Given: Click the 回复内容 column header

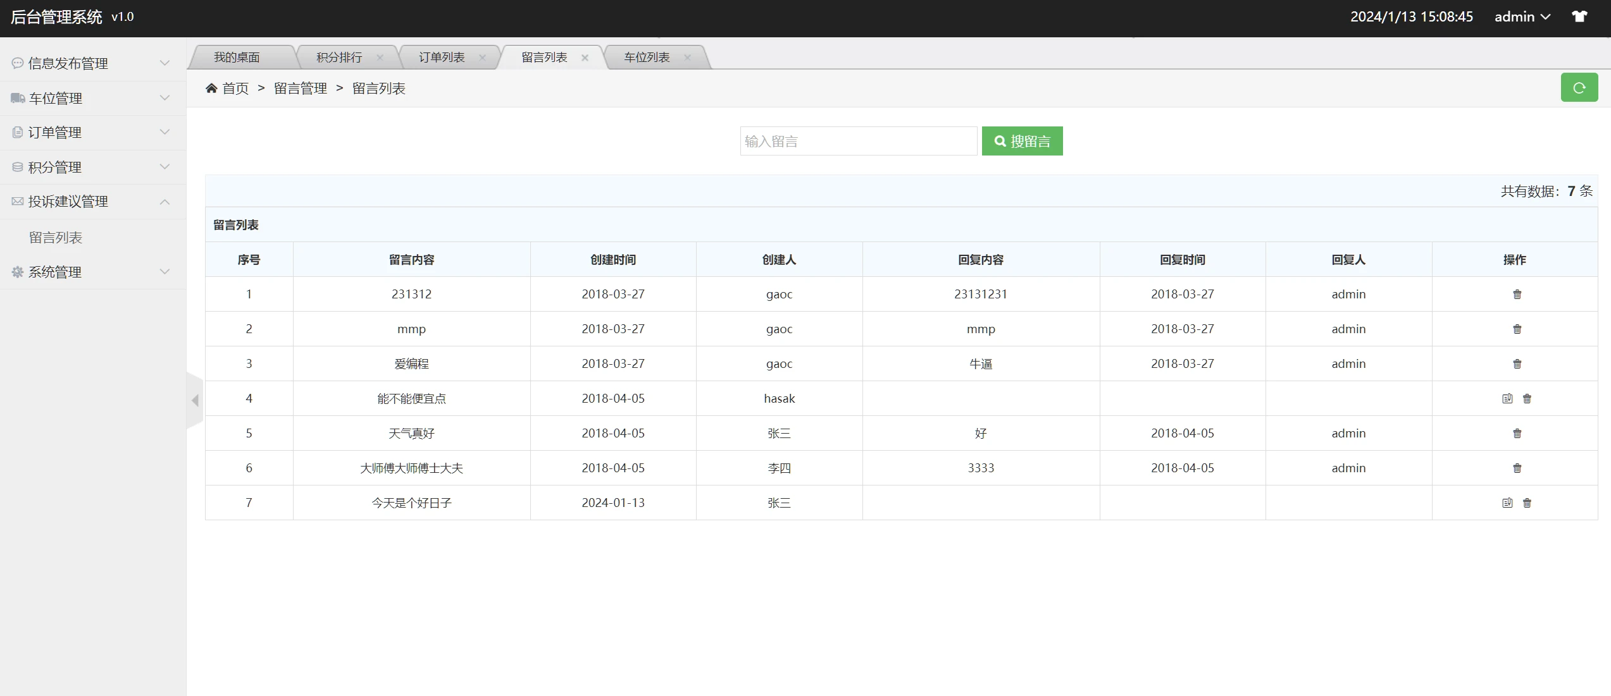Looking at the screenshot, I should point(981,260).
